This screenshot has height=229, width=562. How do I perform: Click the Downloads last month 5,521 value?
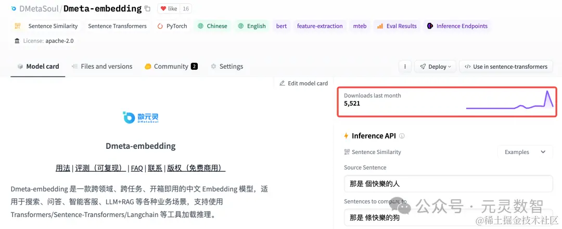pos(352,104)
